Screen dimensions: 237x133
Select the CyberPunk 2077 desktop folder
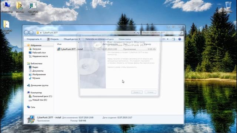tap(7, 27)
